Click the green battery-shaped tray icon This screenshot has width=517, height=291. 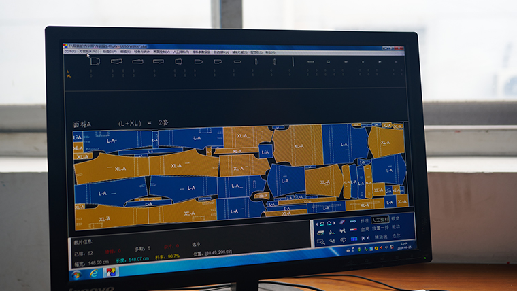(359, 249)
